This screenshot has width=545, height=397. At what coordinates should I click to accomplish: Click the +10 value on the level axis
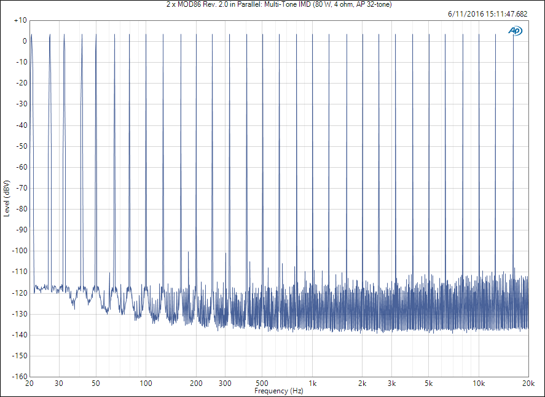(x=20, y=20)
